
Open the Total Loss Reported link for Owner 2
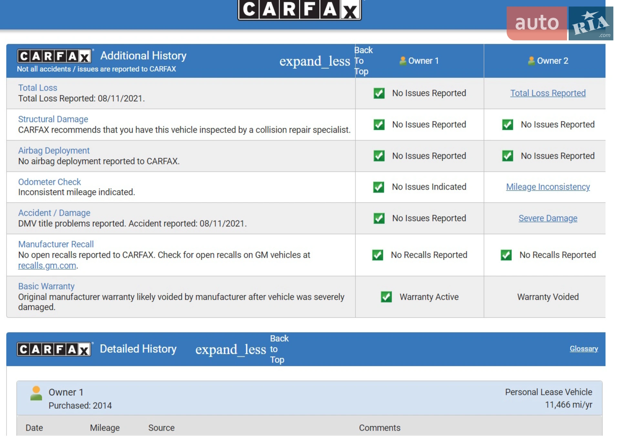pos(548,93)
